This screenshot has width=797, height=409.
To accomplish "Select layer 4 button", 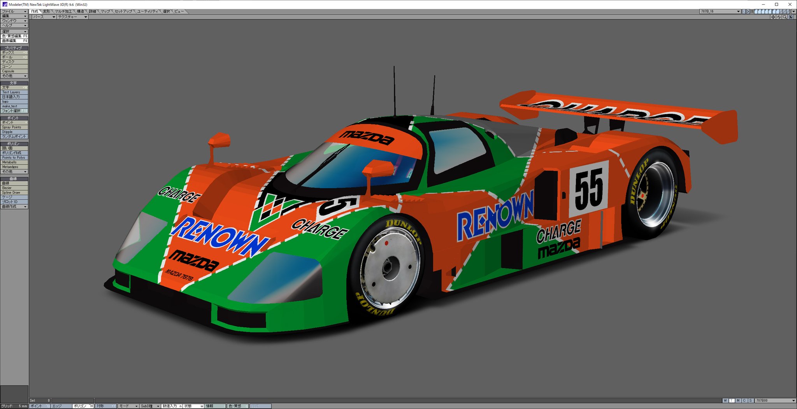I will coord(767,11).
